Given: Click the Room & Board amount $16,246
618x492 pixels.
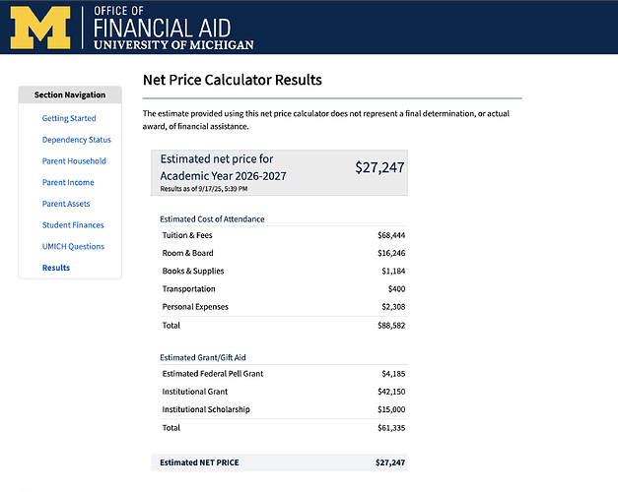Looking at the screenshot, I should [390, 254].
